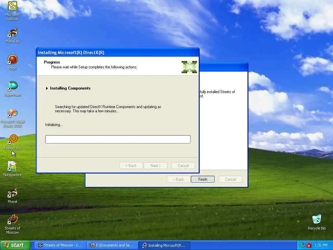Click the DirectX logo in setup header
The width and height of the screenshot is (333, 250).
tap(189, 67)
